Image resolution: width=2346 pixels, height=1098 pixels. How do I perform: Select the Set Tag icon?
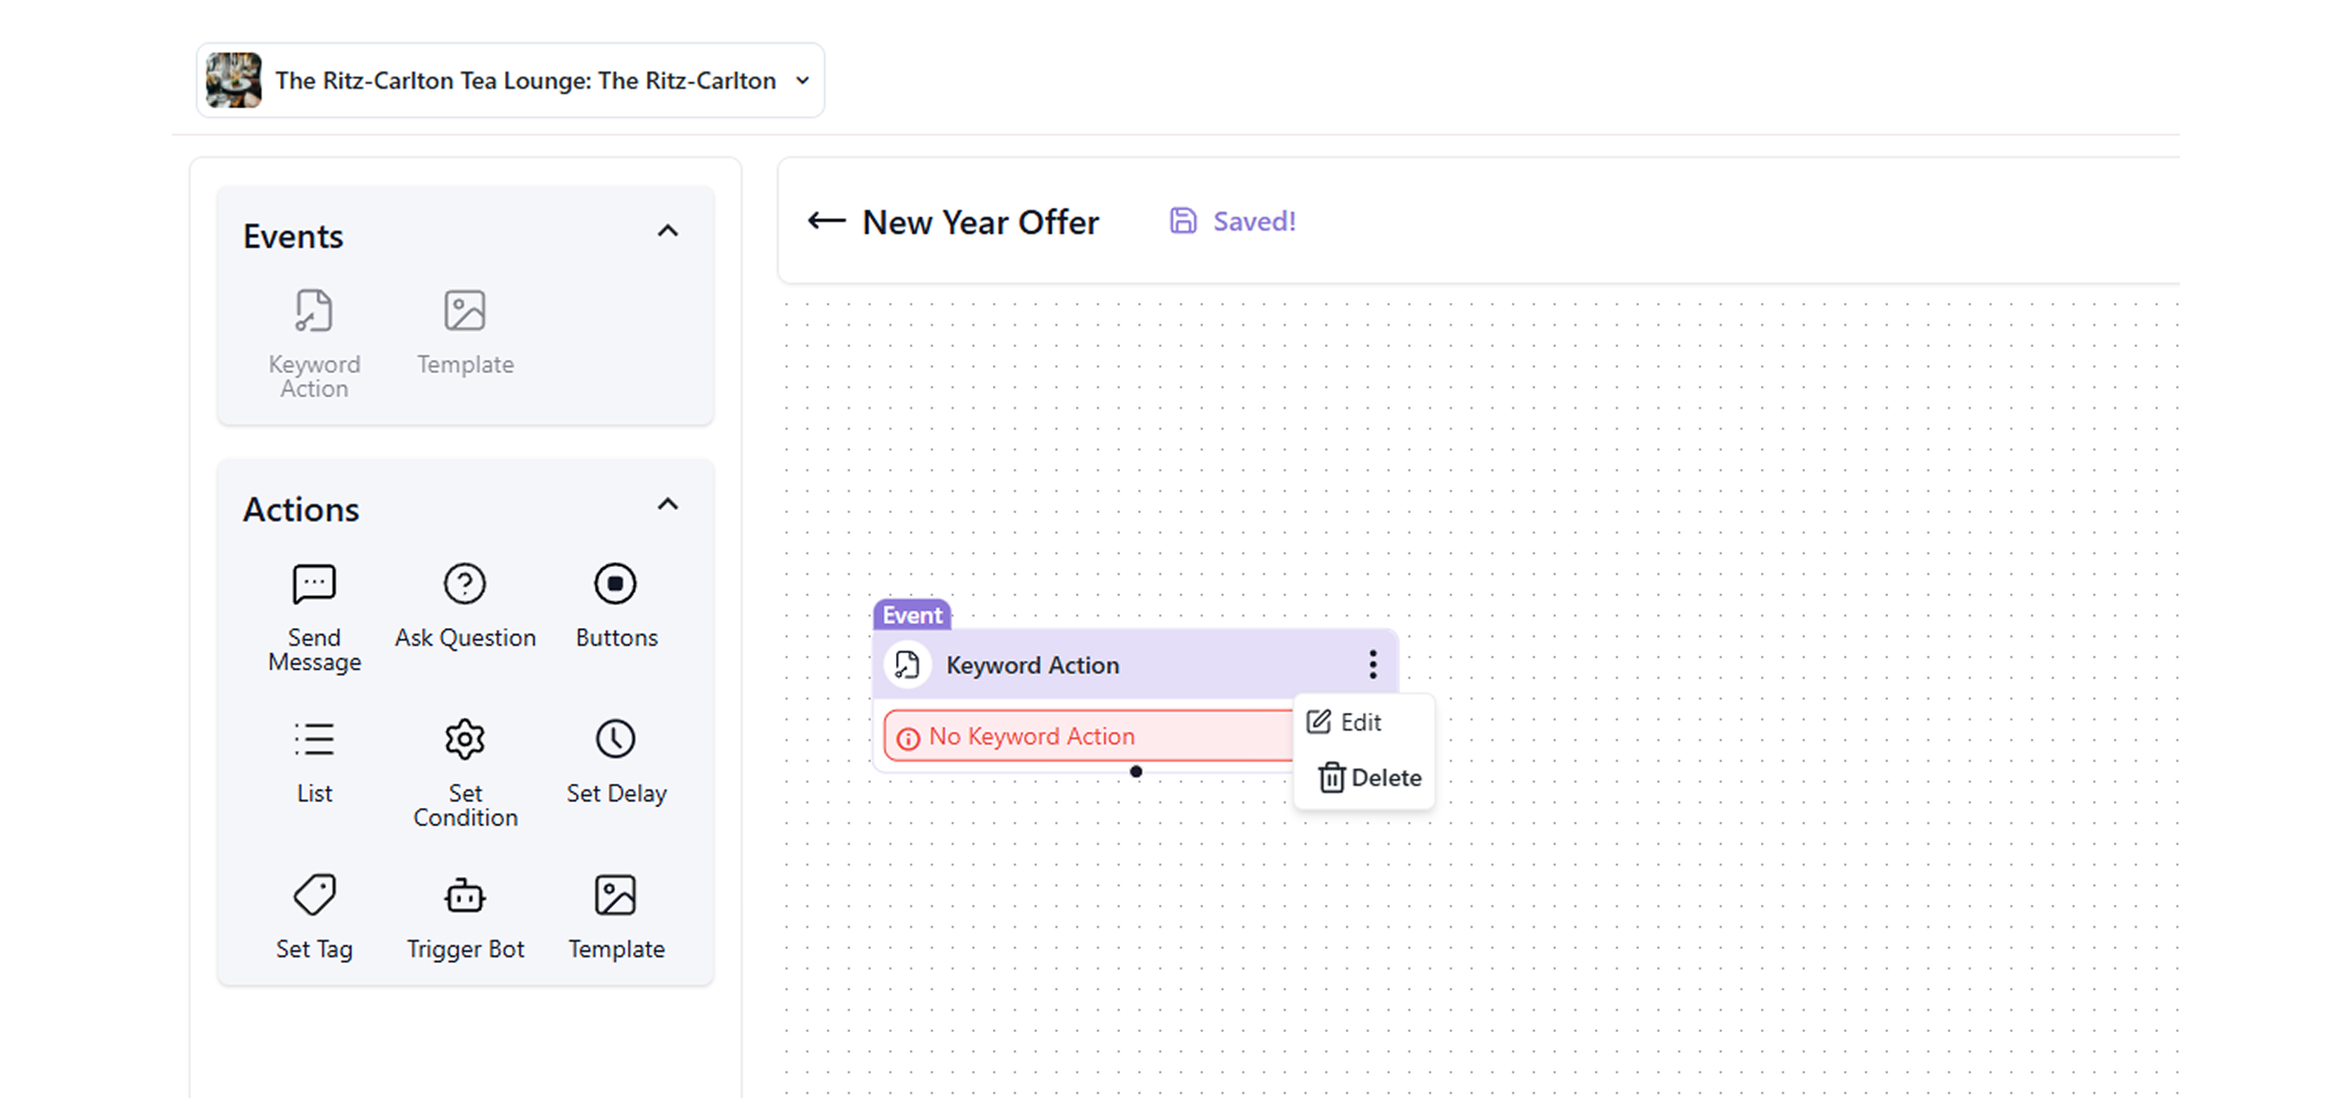pyautogui.click(x=314, y=895)
